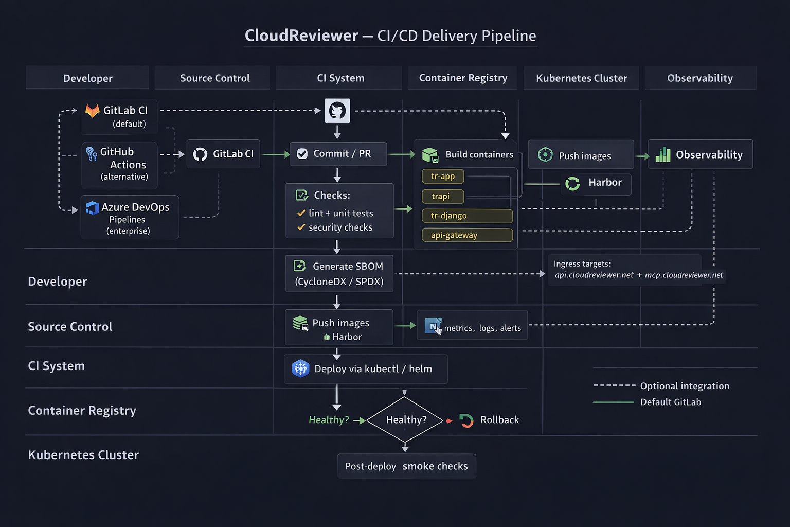This screenshot has height=527, width=790.
Task: Click the Post-deploy smoke checks box
Action: 406,466
